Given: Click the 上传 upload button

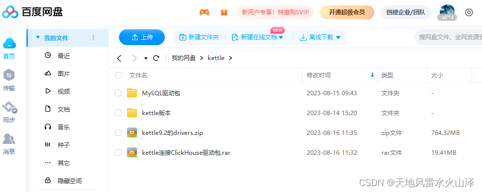Looking at the screenshot, I should (x=142, y=37).
